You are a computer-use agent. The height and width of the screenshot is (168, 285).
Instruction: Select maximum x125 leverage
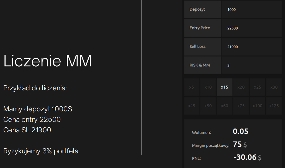(274, 106)
